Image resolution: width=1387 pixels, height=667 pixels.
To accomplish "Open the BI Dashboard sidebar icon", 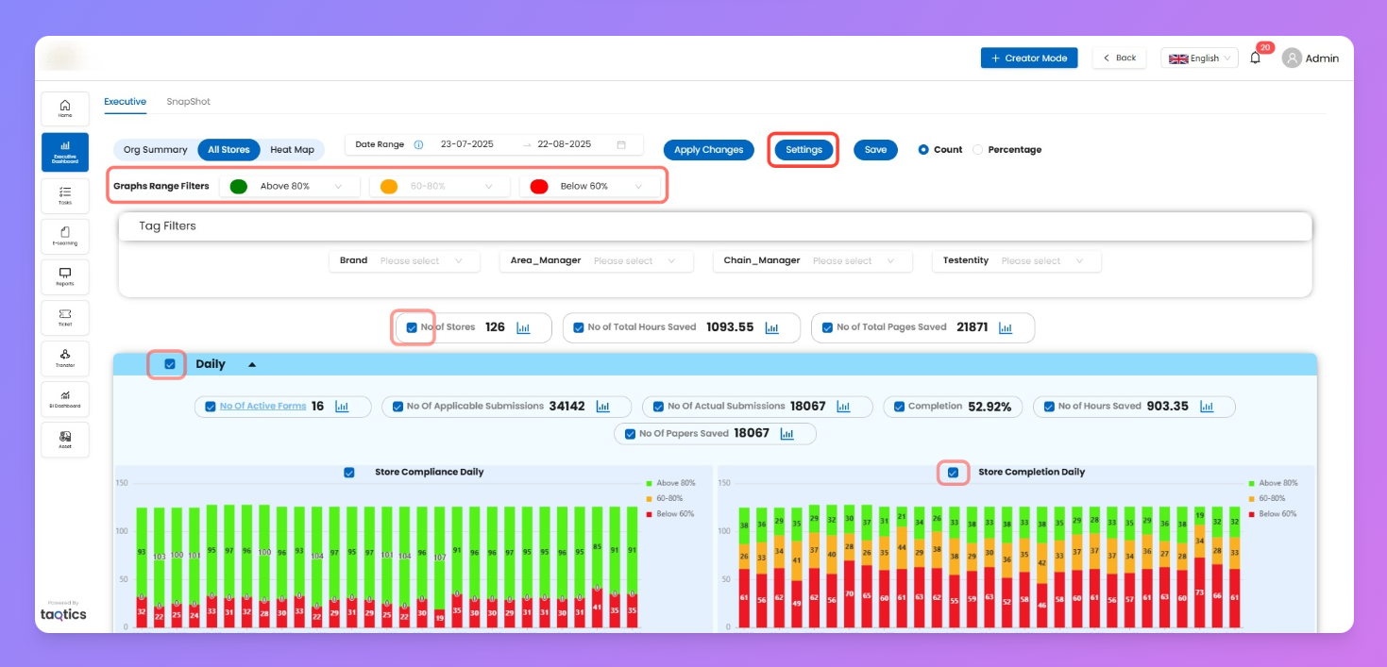I will click(x=65, y=397).
